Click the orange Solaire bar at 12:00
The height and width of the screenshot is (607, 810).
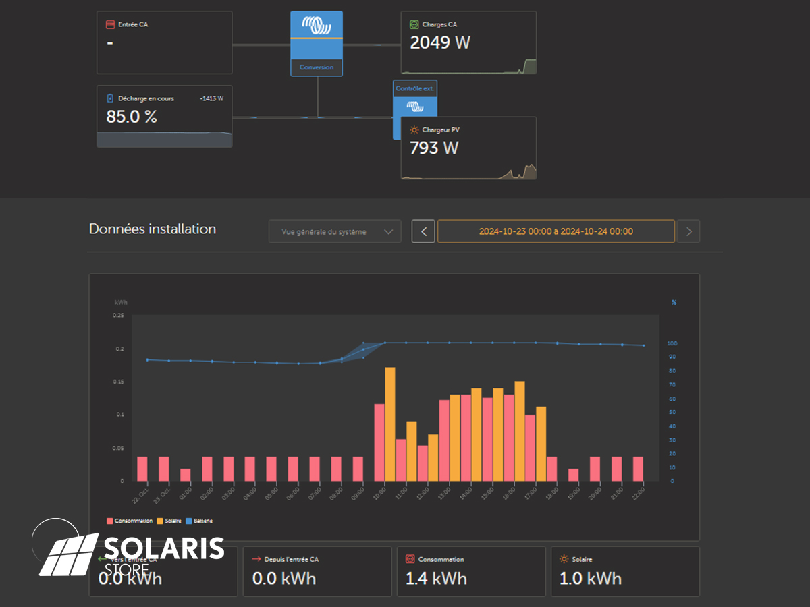click(x=433, y=458)
